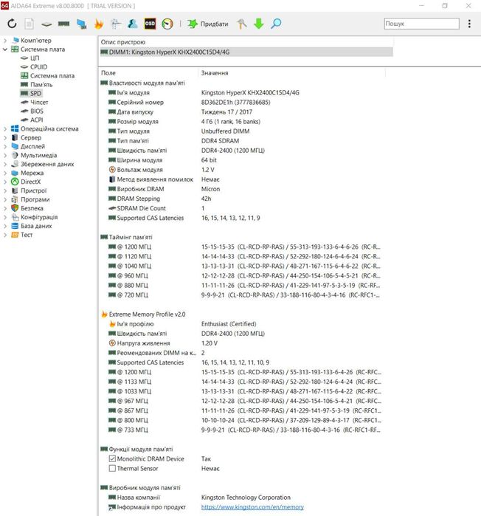Select the @ 800 МГц XMP row
Screen dimensions: 481x516
pos(242,420)
